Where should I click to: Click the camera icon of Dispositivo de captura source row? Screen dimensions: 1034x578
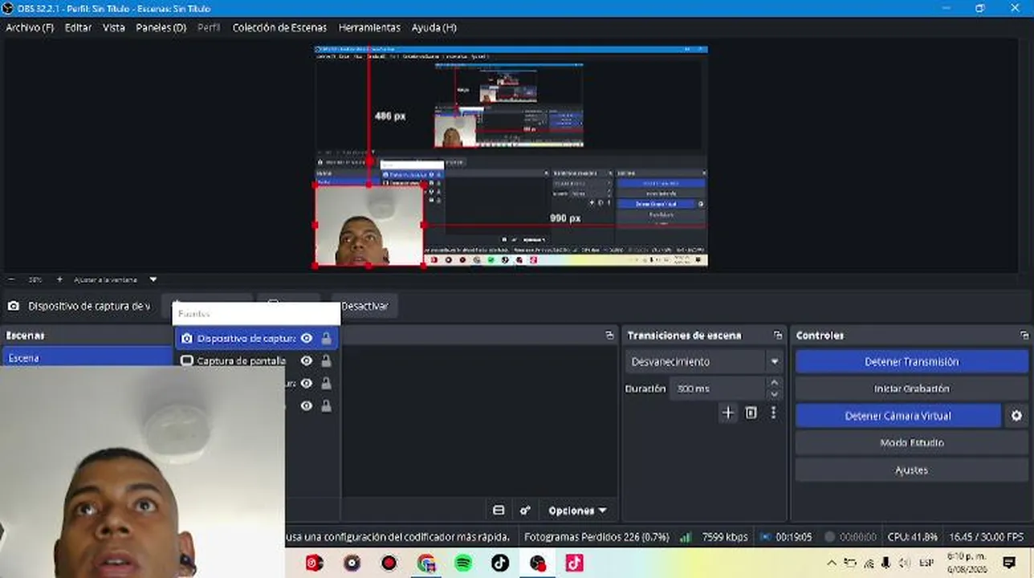187,339
